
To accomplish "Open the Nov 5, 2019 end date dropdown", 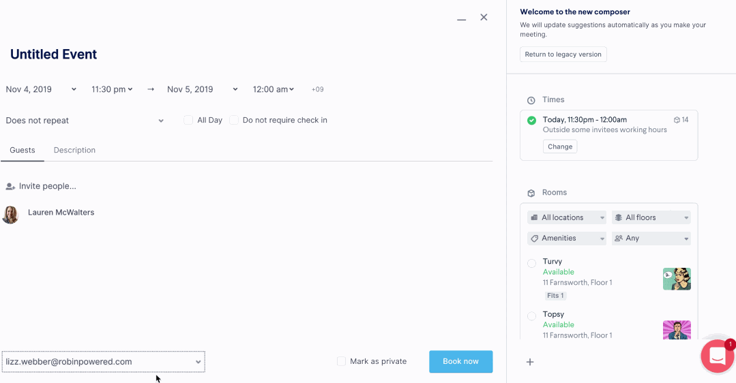I will coord(203,89).
